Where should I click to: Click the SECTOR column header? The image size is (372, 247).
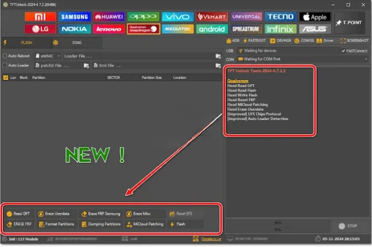point(113,78)
